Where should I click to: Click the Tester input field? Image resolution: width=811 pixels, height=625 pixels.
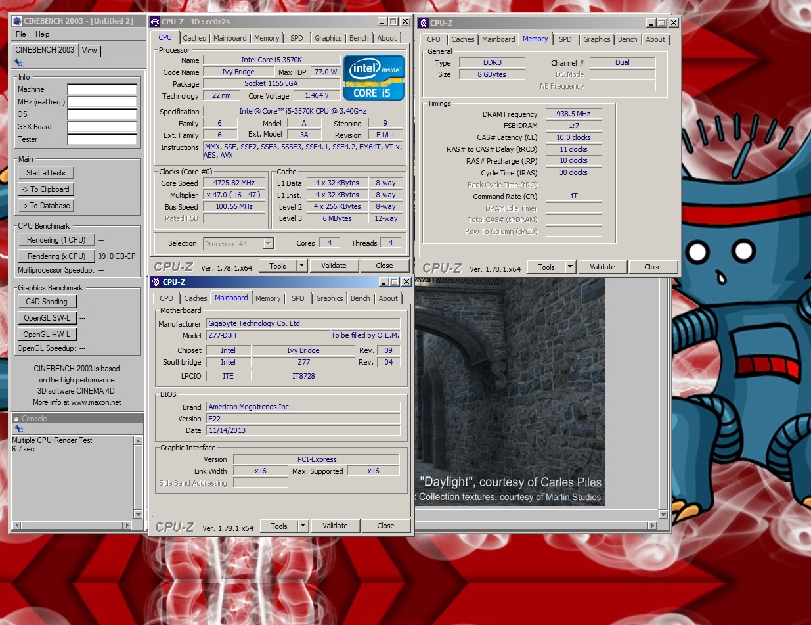click(102, 139)
